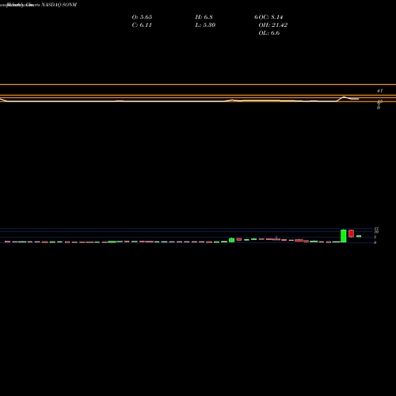Click the last small green candlestick

tap(359, 236)
